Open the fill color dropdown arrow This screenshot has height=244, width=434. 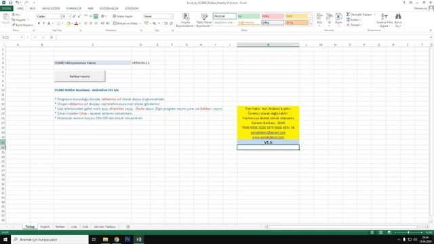tap(72, 24)
